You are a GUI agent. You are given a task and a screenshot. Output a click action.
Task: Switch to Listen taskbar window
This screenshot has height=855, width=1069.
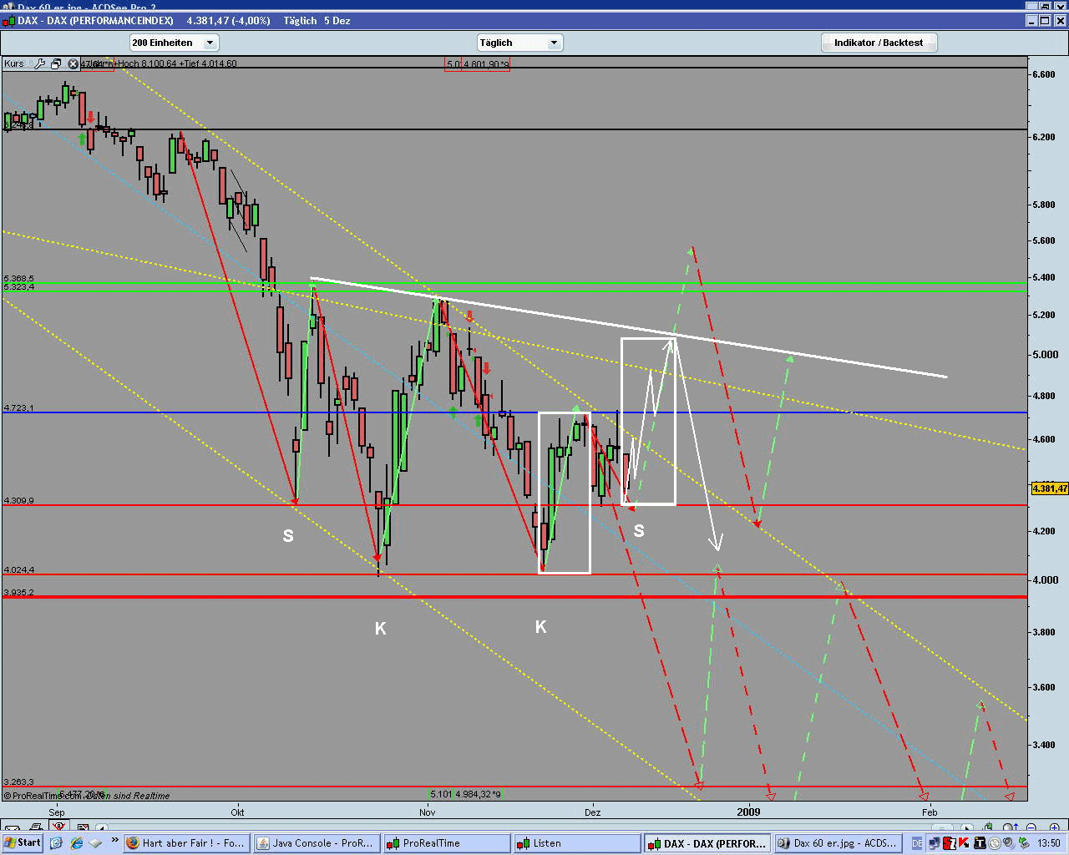[x=577, y=843]
